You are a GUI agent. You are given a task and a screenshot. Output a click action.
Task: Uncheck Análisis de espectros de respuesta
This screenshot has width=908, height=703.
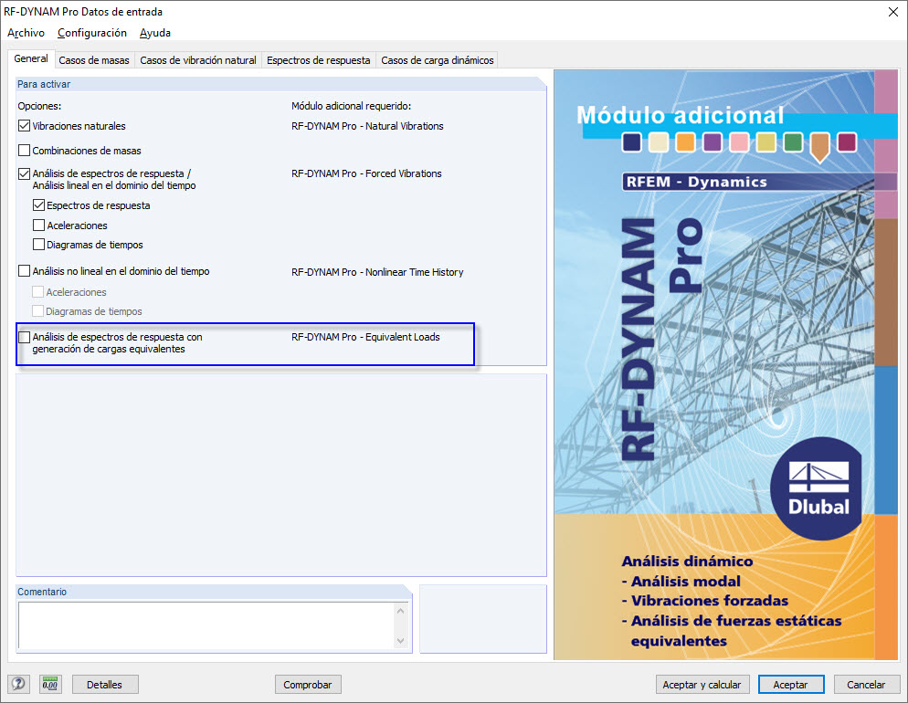[x=23, y=173]
